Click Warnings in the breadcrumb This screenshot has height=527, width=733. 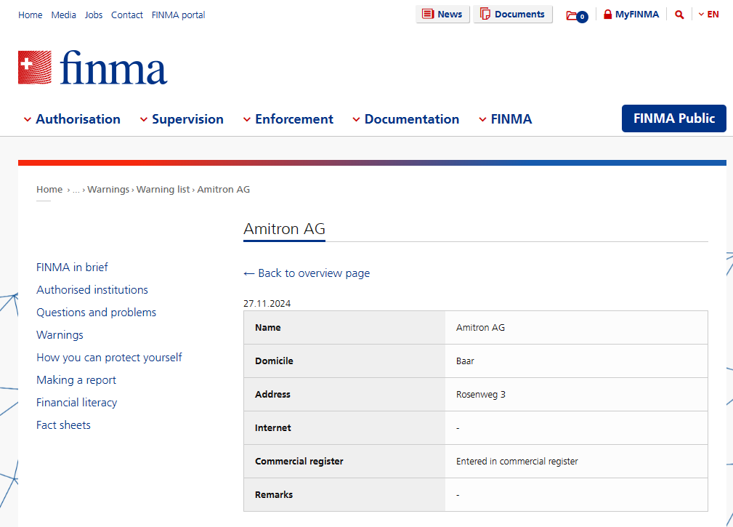click(x=108, y=190)
